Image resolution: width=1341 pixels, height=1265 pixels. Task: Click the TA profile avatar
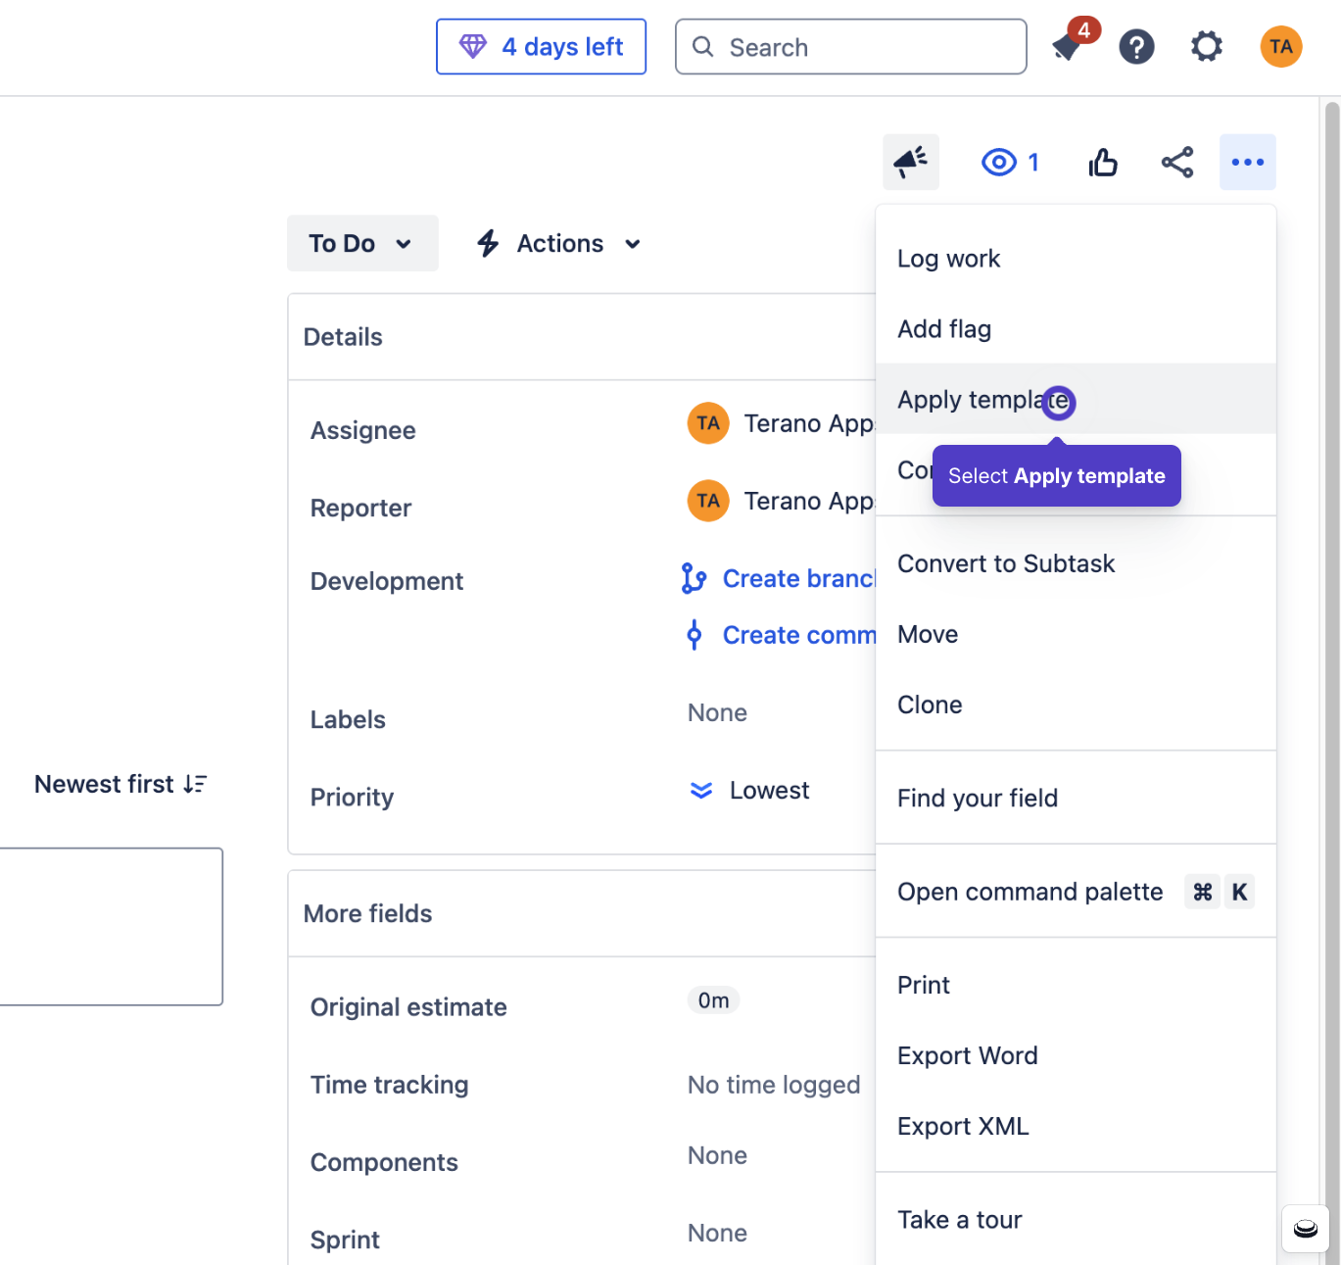(1280, 46)
